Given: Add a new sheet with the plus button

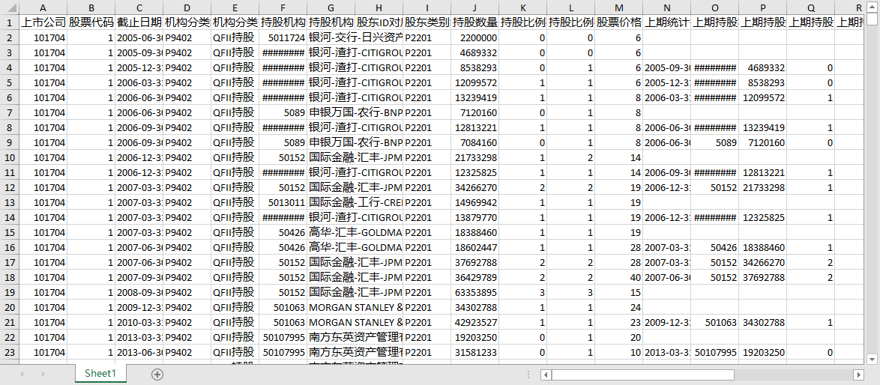Looking at the screenshot, I should point(157,374).
